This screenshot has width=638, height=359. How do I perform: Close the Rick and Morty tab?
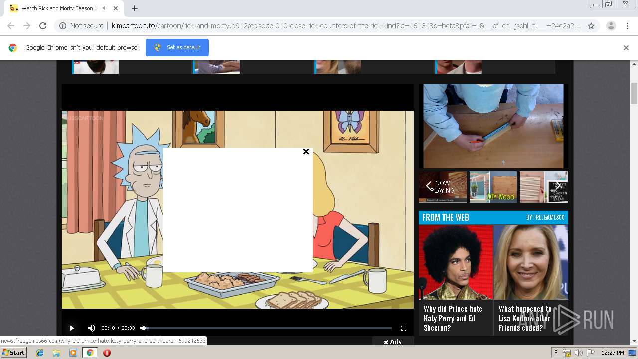pos(116,8)
